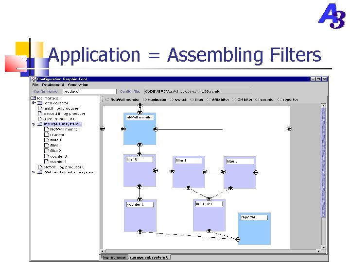Click the port at the canvas top edge
The height and width of the screenshot is (262, 350).
[140, 105]
